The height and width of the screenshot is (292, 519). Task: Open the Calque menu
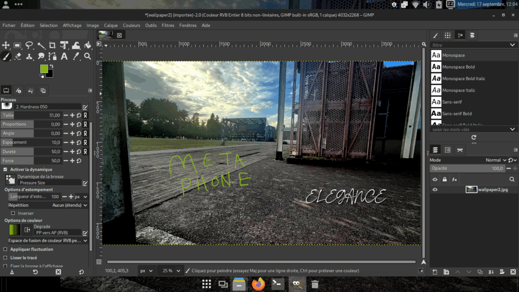(111, 25)
